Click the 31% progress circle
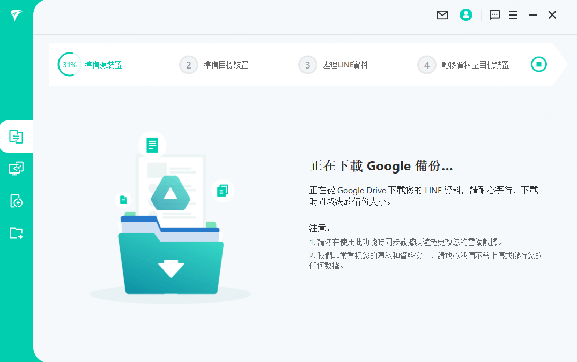Screen dimensions: 577x362 (69, 64)
